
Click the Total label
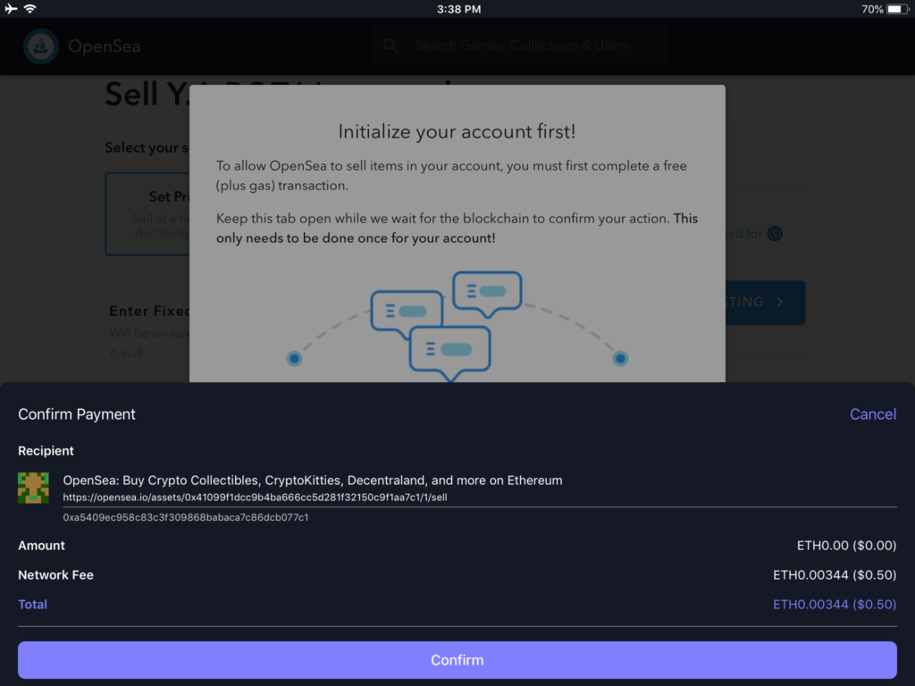33,605
